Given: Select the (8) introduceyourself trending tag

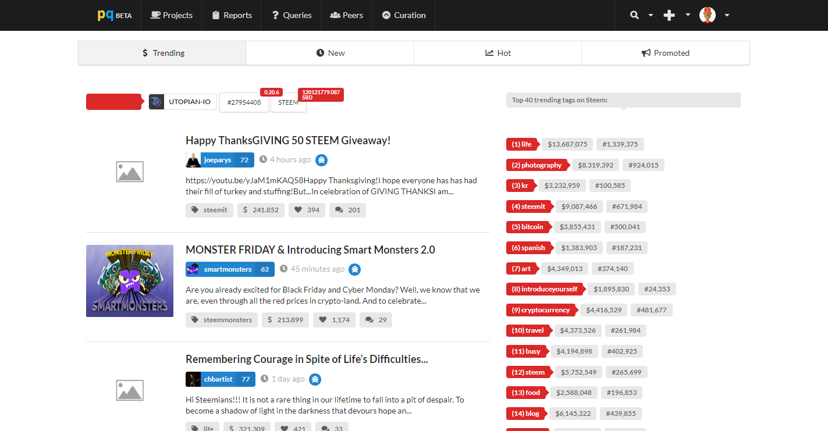Looking at the screenshot, I should [546, 289].
